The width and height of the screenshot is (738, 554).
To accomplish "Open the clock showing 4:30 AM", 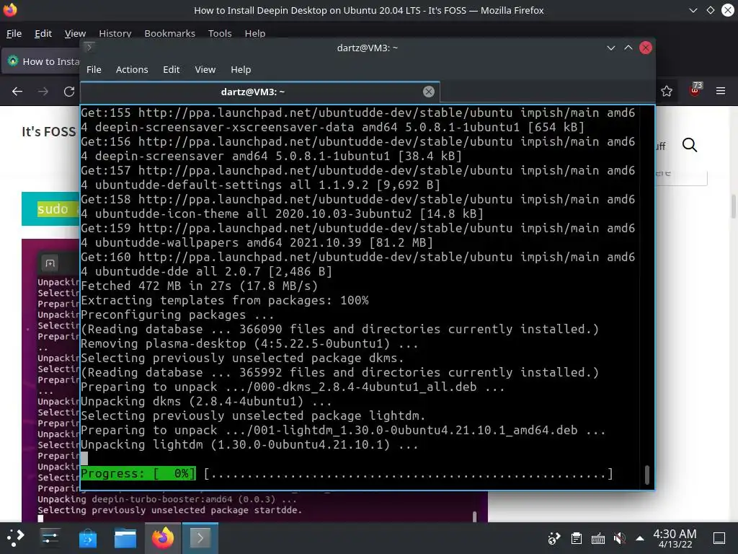I will [x=675, y=538].
